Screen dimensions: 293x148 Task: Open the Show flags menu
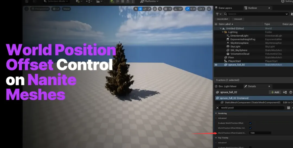[x=66, y=9]
